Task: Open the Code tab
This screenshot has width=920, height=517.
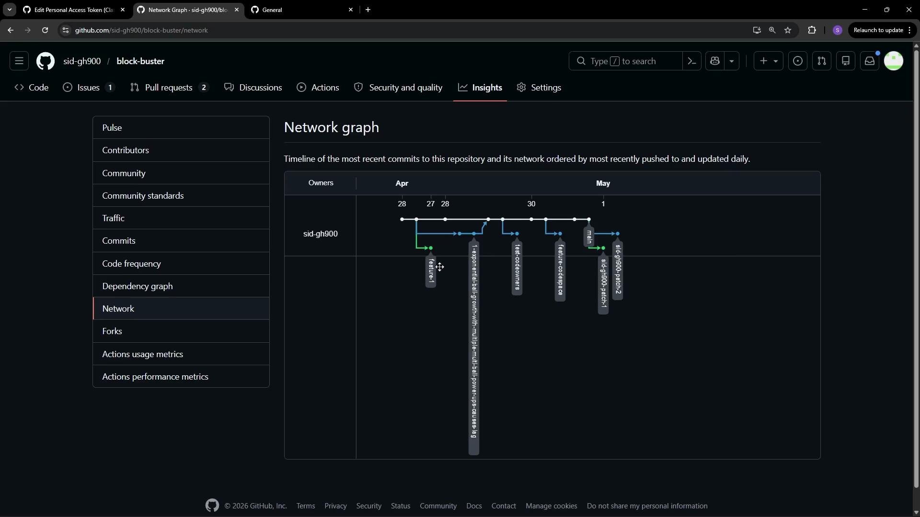Action: click(32, 88)
